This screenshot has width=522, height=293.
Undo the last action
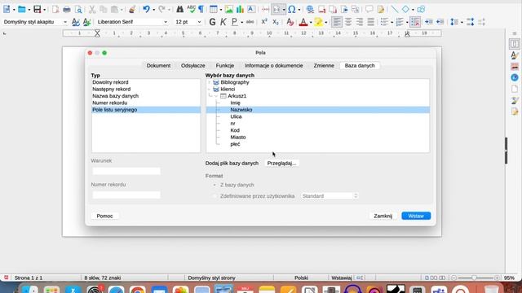(x=146, y=9)
